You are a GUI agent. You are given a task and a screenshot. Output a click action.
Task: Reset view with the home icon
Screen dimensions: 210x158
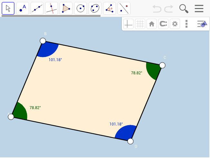[152, 24]
